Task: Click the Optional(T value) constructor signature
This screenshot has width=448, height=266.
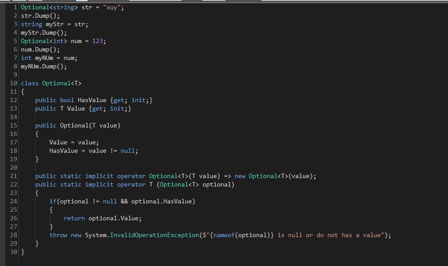Action: tap(90, 125)
